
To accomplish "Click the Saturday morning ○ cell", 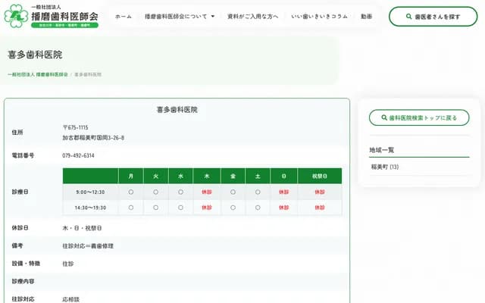I will click(258, 192).
